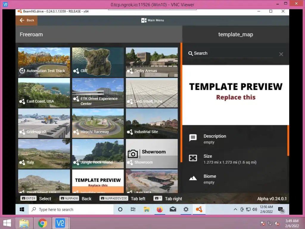Select the Hirochi Raceway map
Image resolution: width=305 pixels, height=229 pixels.
[x=98, y=123]
